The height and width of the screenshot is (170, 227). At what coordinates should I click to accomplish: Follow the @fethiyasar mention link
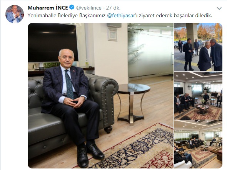point(121,16)
